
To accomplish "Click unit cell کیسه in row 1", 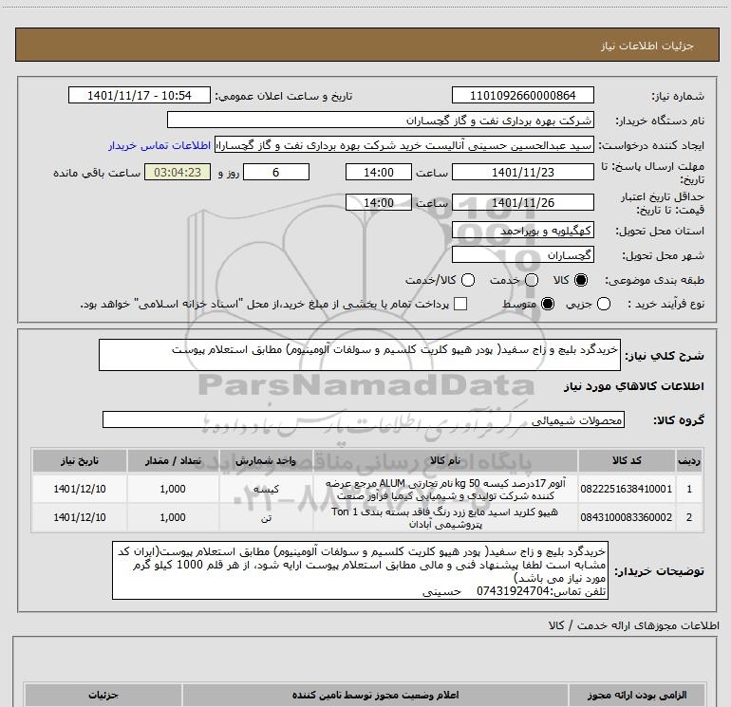I will [x=266, y=489].
